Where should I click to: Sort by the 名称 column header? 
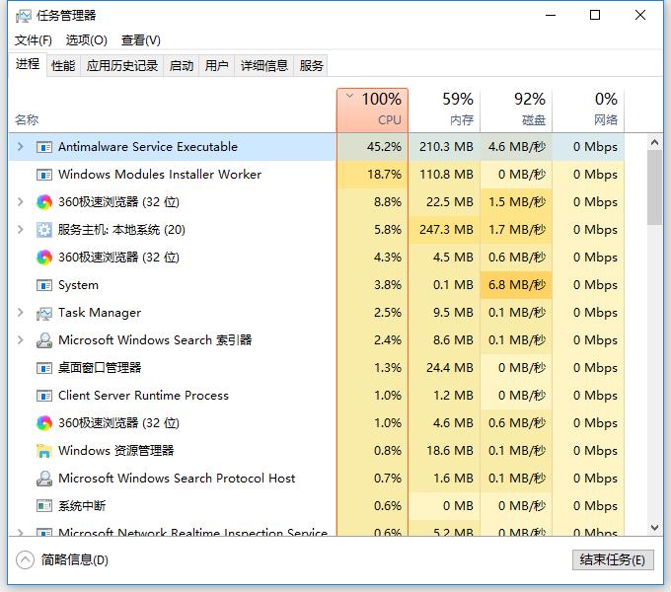(x=173, y=110)
